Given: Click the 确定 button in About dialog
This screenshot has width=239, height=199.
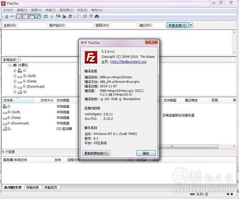Looking at the screenshot, I should click(x=146, y=153).
